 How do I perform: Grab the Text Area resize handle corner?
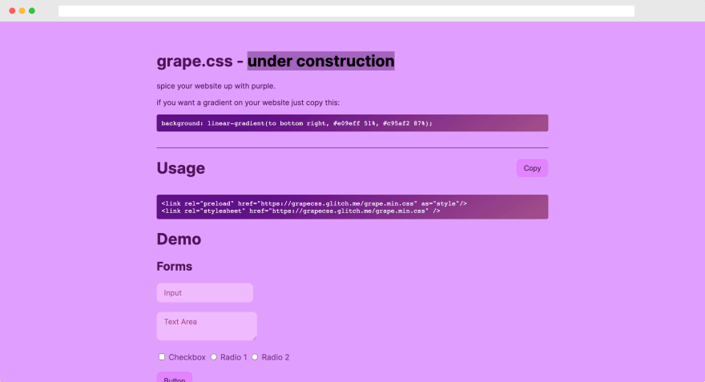[x=255, y=338]
